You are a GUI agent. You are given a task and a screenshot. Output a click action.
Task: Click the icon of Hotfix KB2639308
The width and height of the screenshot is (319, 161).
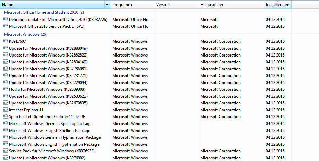[x=5, y=89]
